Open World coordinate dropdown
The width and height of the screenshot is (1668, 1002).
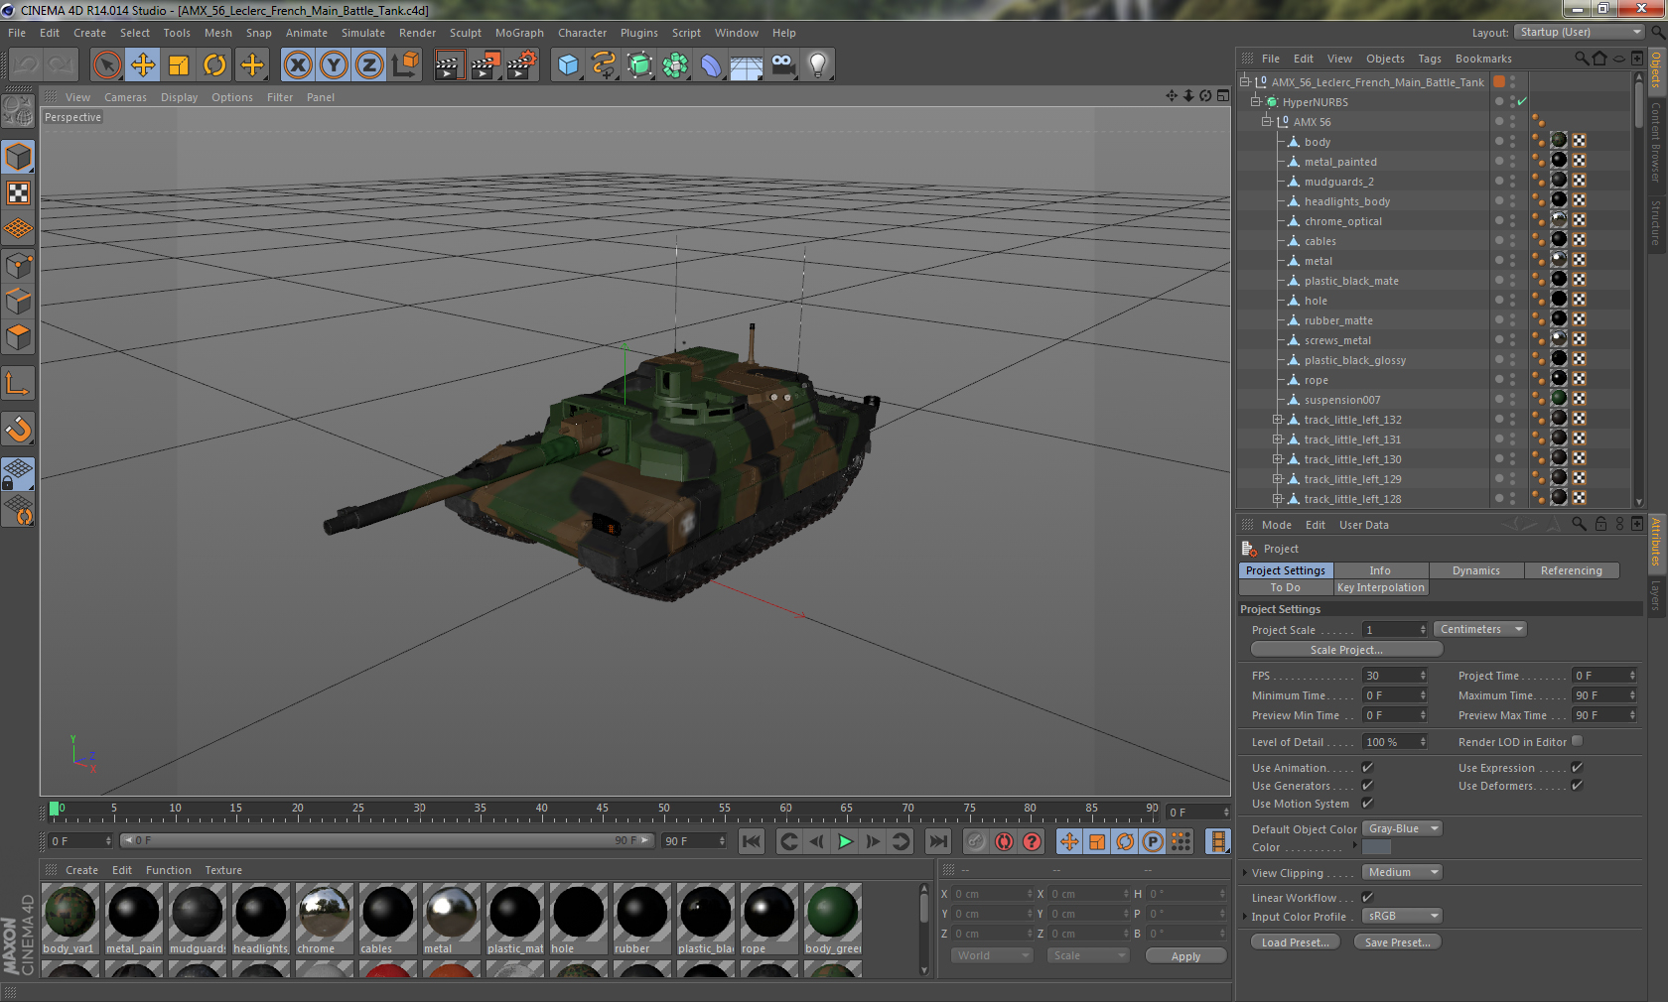pyautogui.click(x=991, y=955)
